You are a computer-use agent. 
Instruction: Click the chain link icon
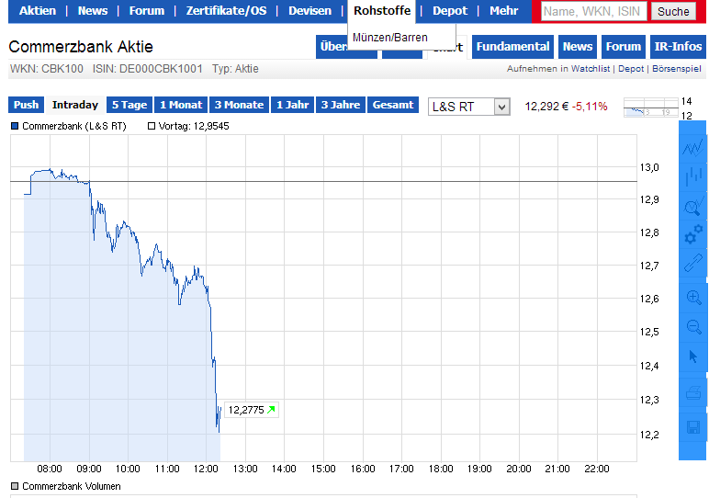(693, 264)
